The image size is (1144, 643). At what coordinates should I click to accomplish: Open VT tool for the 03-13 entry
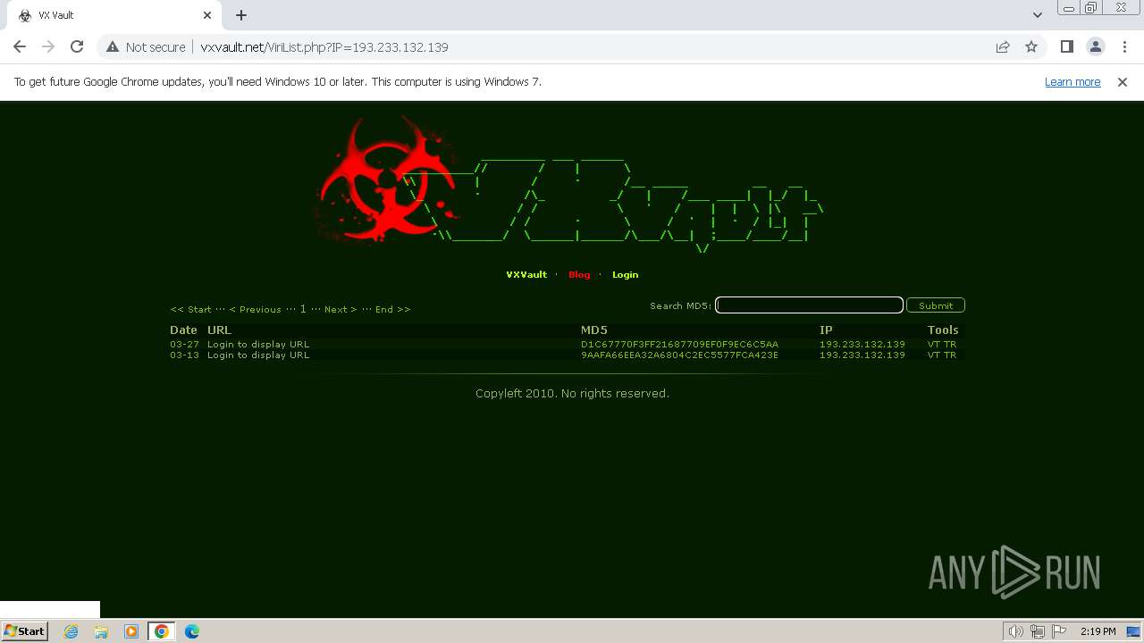tap(934, 355)
